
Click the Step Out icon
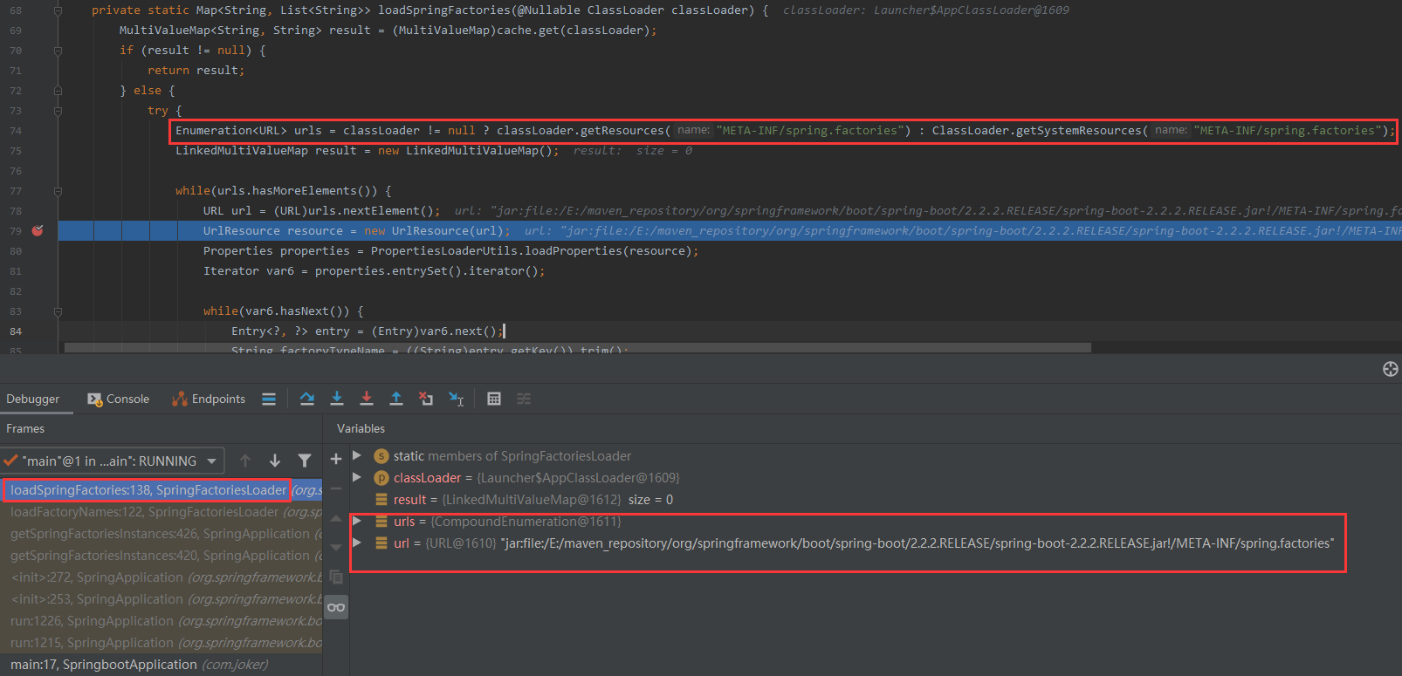click(396, 399)
